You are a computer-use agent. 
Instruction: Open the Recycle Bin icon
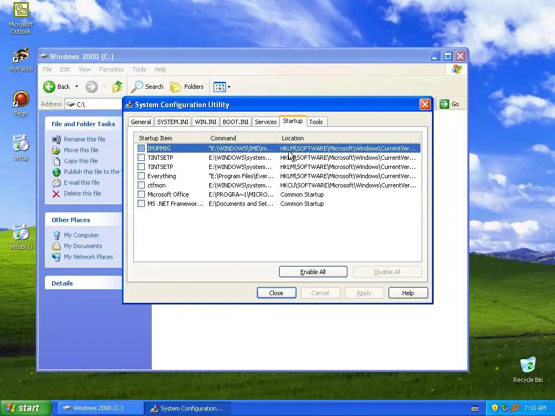528,369
